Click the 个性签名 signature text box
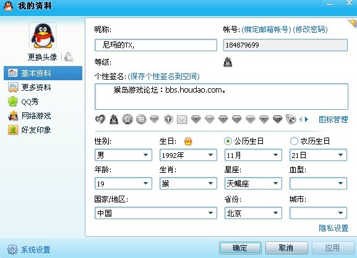 pyautogui.click(x=222, y=96)
